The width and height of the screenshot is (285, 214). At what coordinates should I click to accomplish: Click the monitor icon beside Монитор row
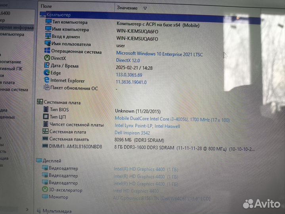(x=44, y=197)
